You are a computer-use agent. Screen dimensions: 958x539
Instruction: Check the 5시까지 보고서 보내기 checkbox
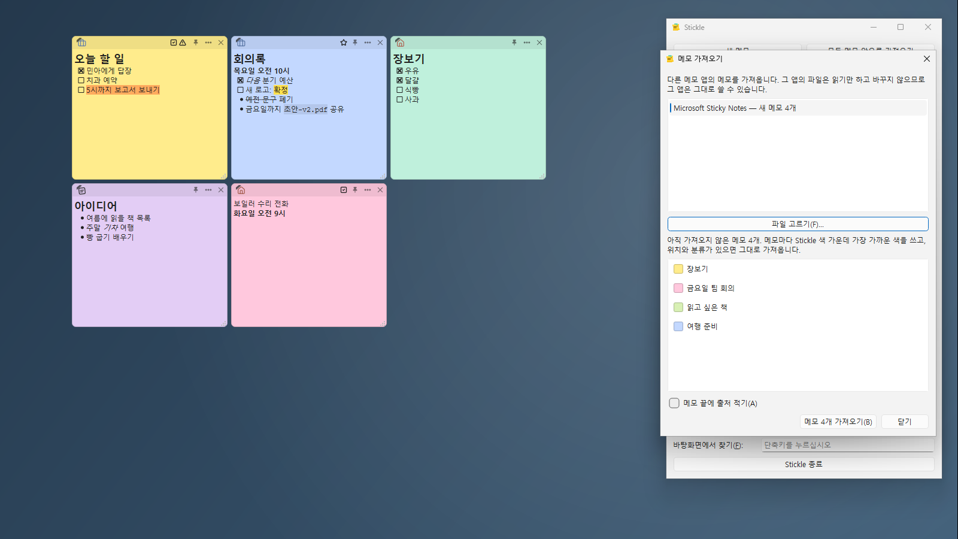pyautogui.click(x=81, y=90)
